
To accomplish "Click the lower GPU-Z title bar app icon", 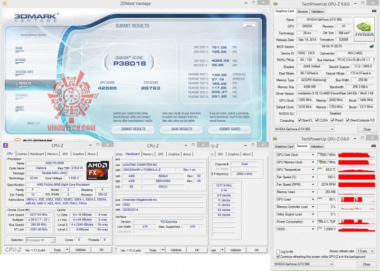I will [275, 139].
